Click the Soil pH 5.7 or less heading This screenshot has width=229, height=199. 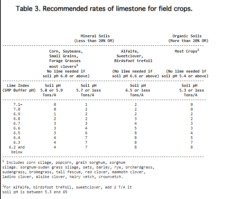point(88,90)
